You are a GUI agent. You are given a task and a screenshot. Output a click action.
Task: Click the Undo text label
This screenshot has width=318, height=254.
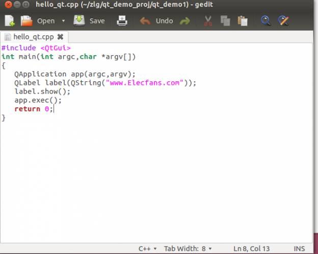click(164, 21)
